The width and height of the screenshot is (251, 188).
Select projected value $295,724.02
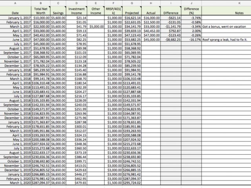132,183
